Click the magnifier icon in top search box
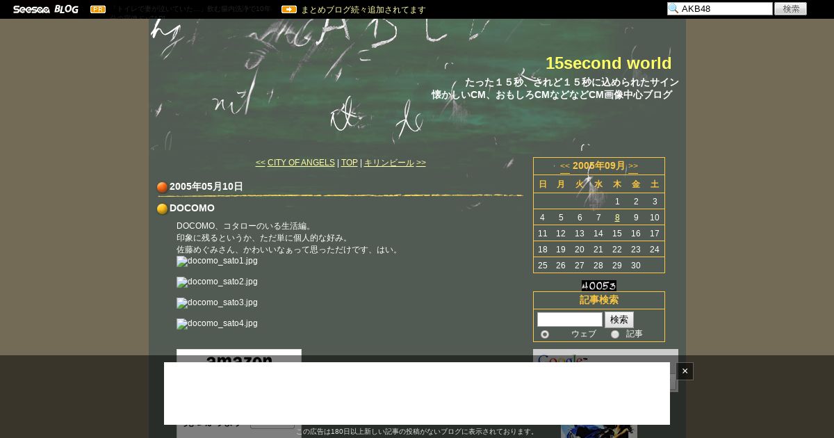The width and height of the screenshot is (834, 438). pyautogui.click(x=673, y=9)
